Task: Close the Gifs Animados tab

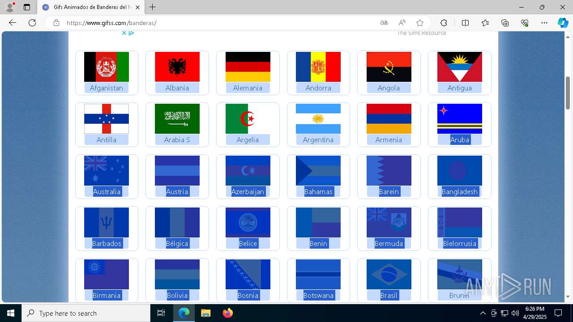Action: coord(138,7)
